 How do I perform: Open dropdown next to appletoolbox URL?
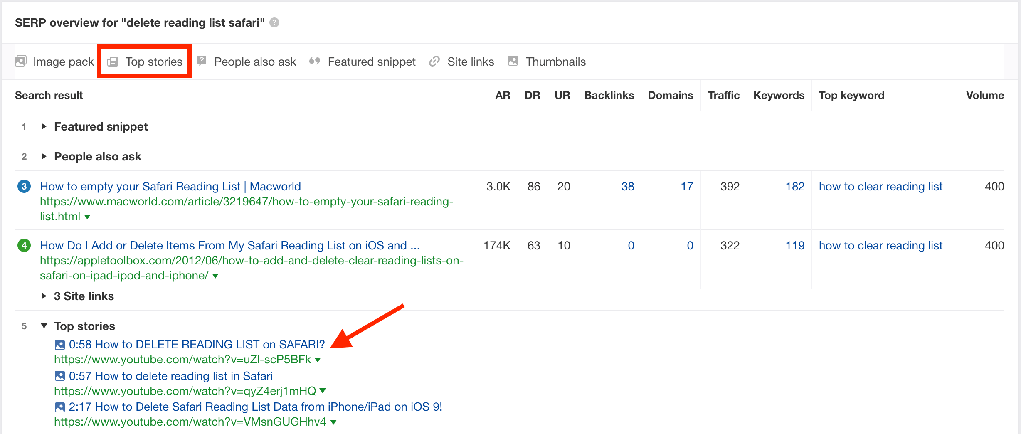215,276
